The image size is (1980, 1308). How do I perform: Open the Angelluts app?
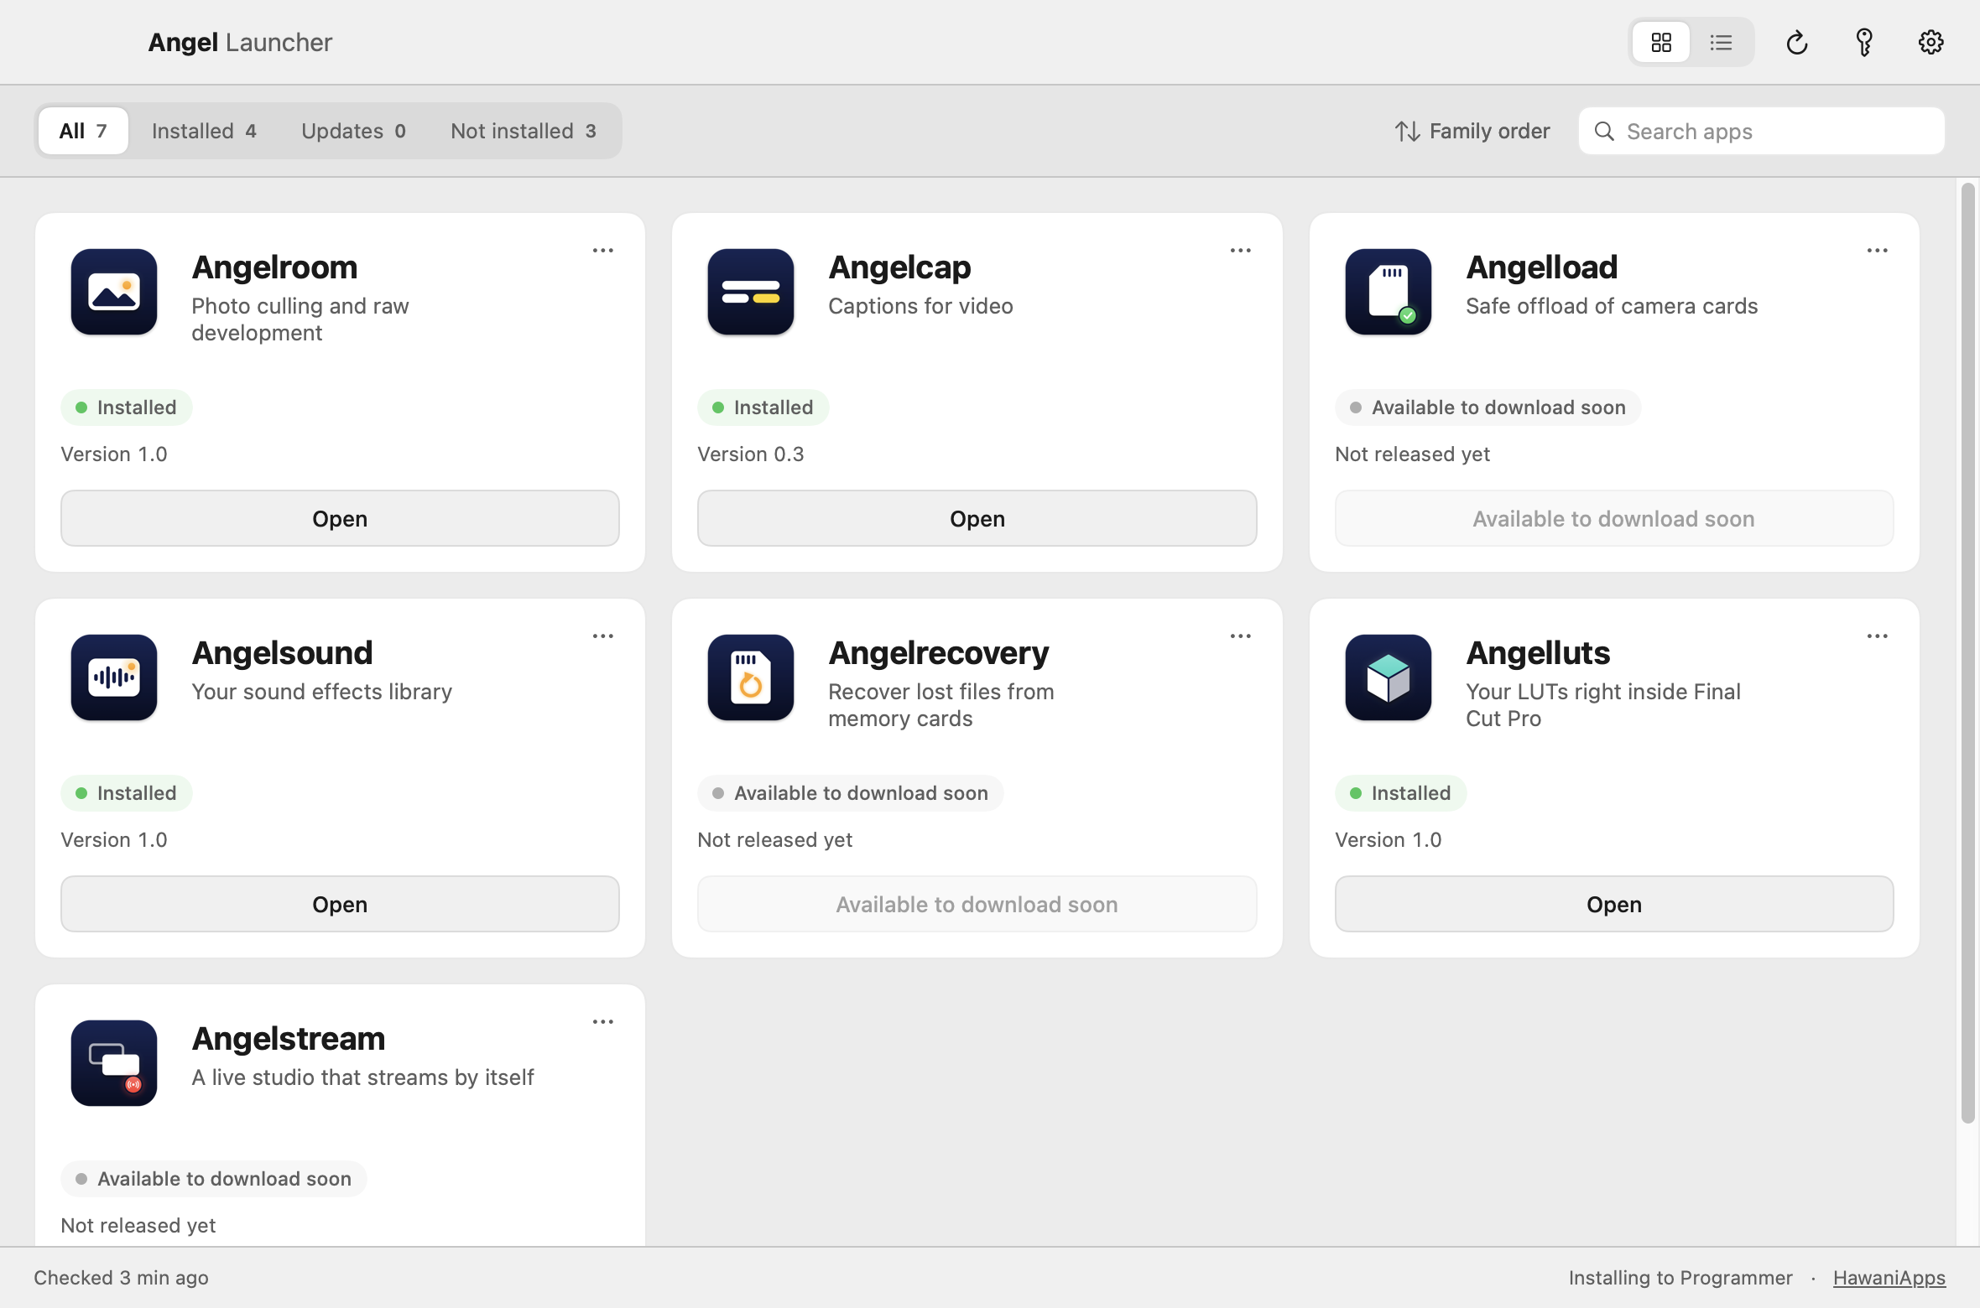click(x=1614, y=904)
